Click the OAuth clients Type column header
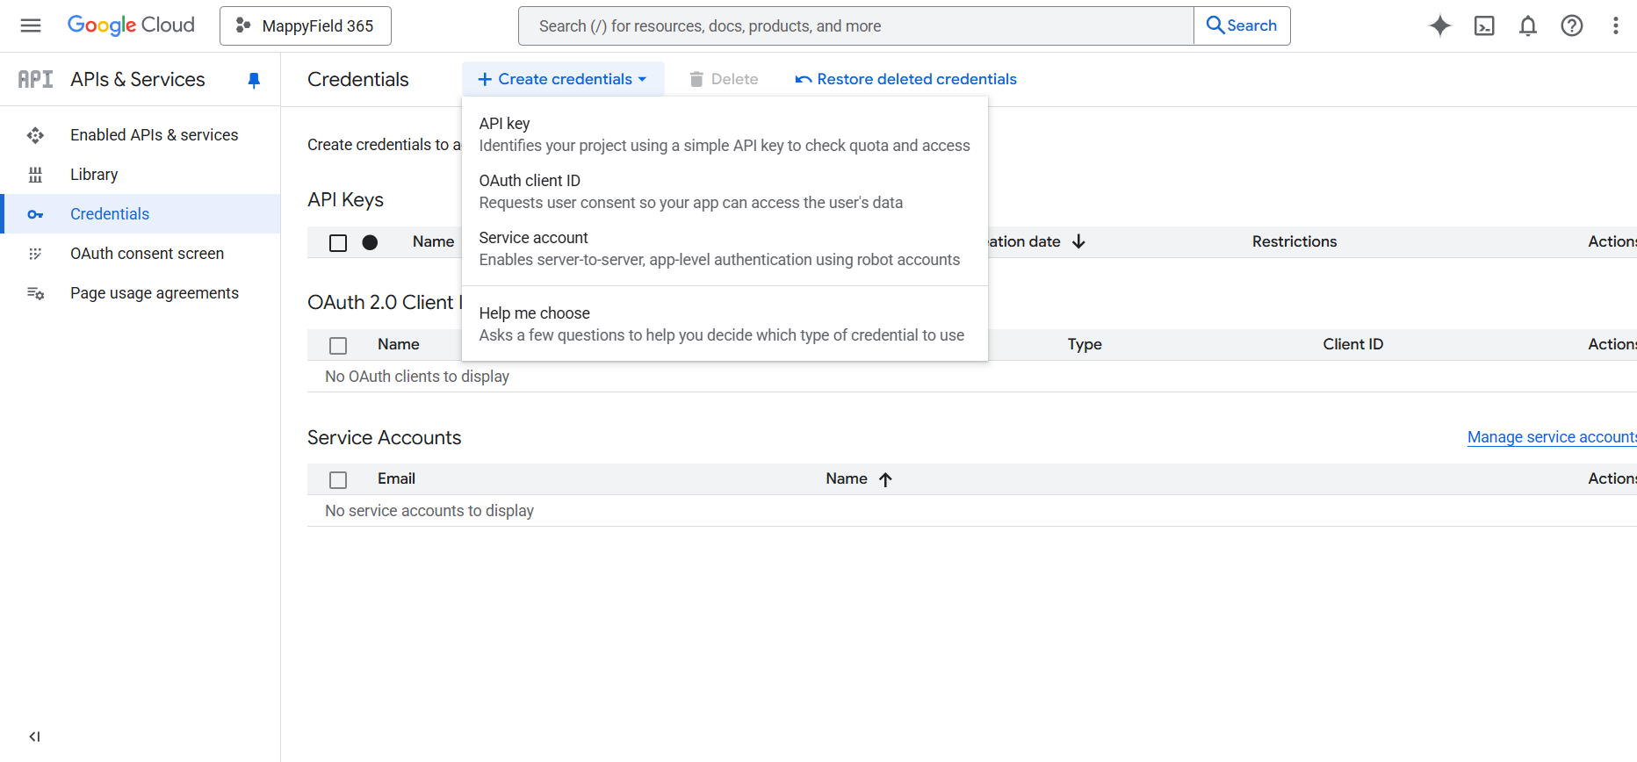Image resolution: width=1637 pixels, height=762 pixels. click(1085, 344)
